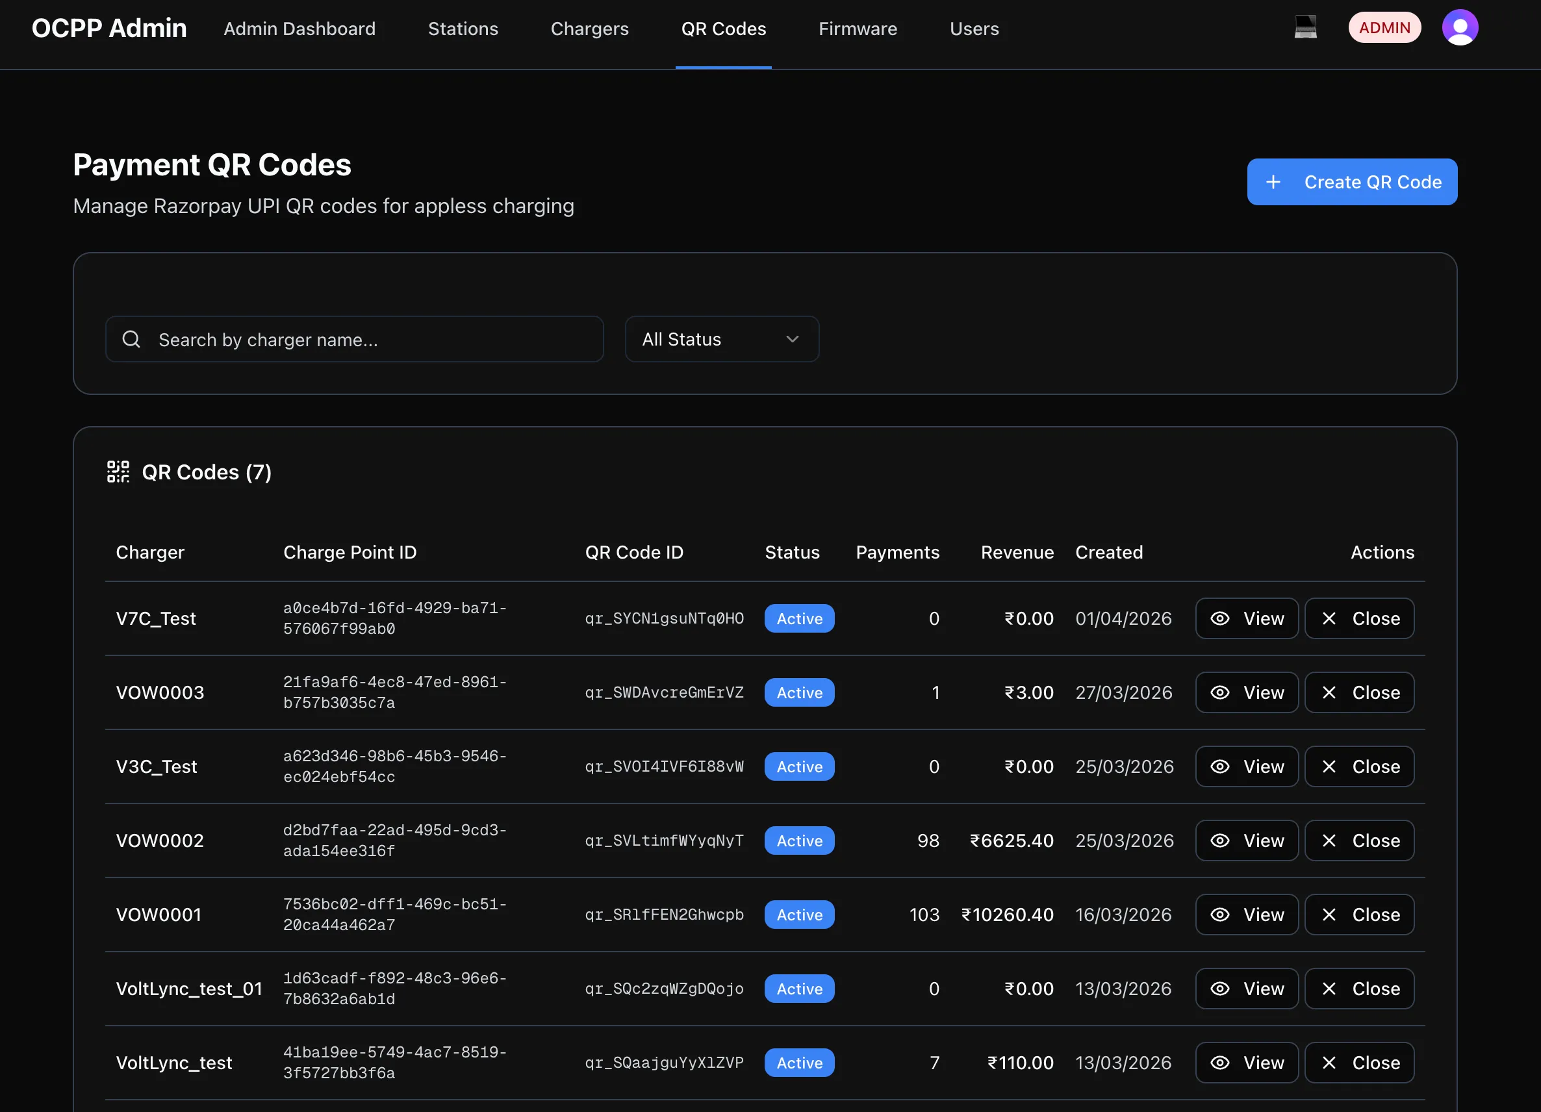
Task: Open the user avatar profile menu
Action: click(1459, 27)
